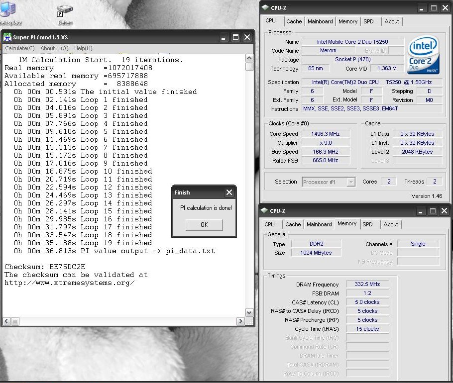Open the Calculate menu in Super PI
453x383 pixels.
(x=19, y=48)
